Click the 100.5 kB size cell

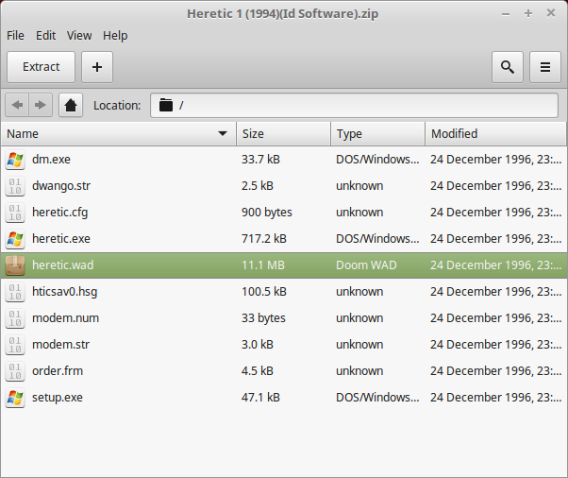264,292
